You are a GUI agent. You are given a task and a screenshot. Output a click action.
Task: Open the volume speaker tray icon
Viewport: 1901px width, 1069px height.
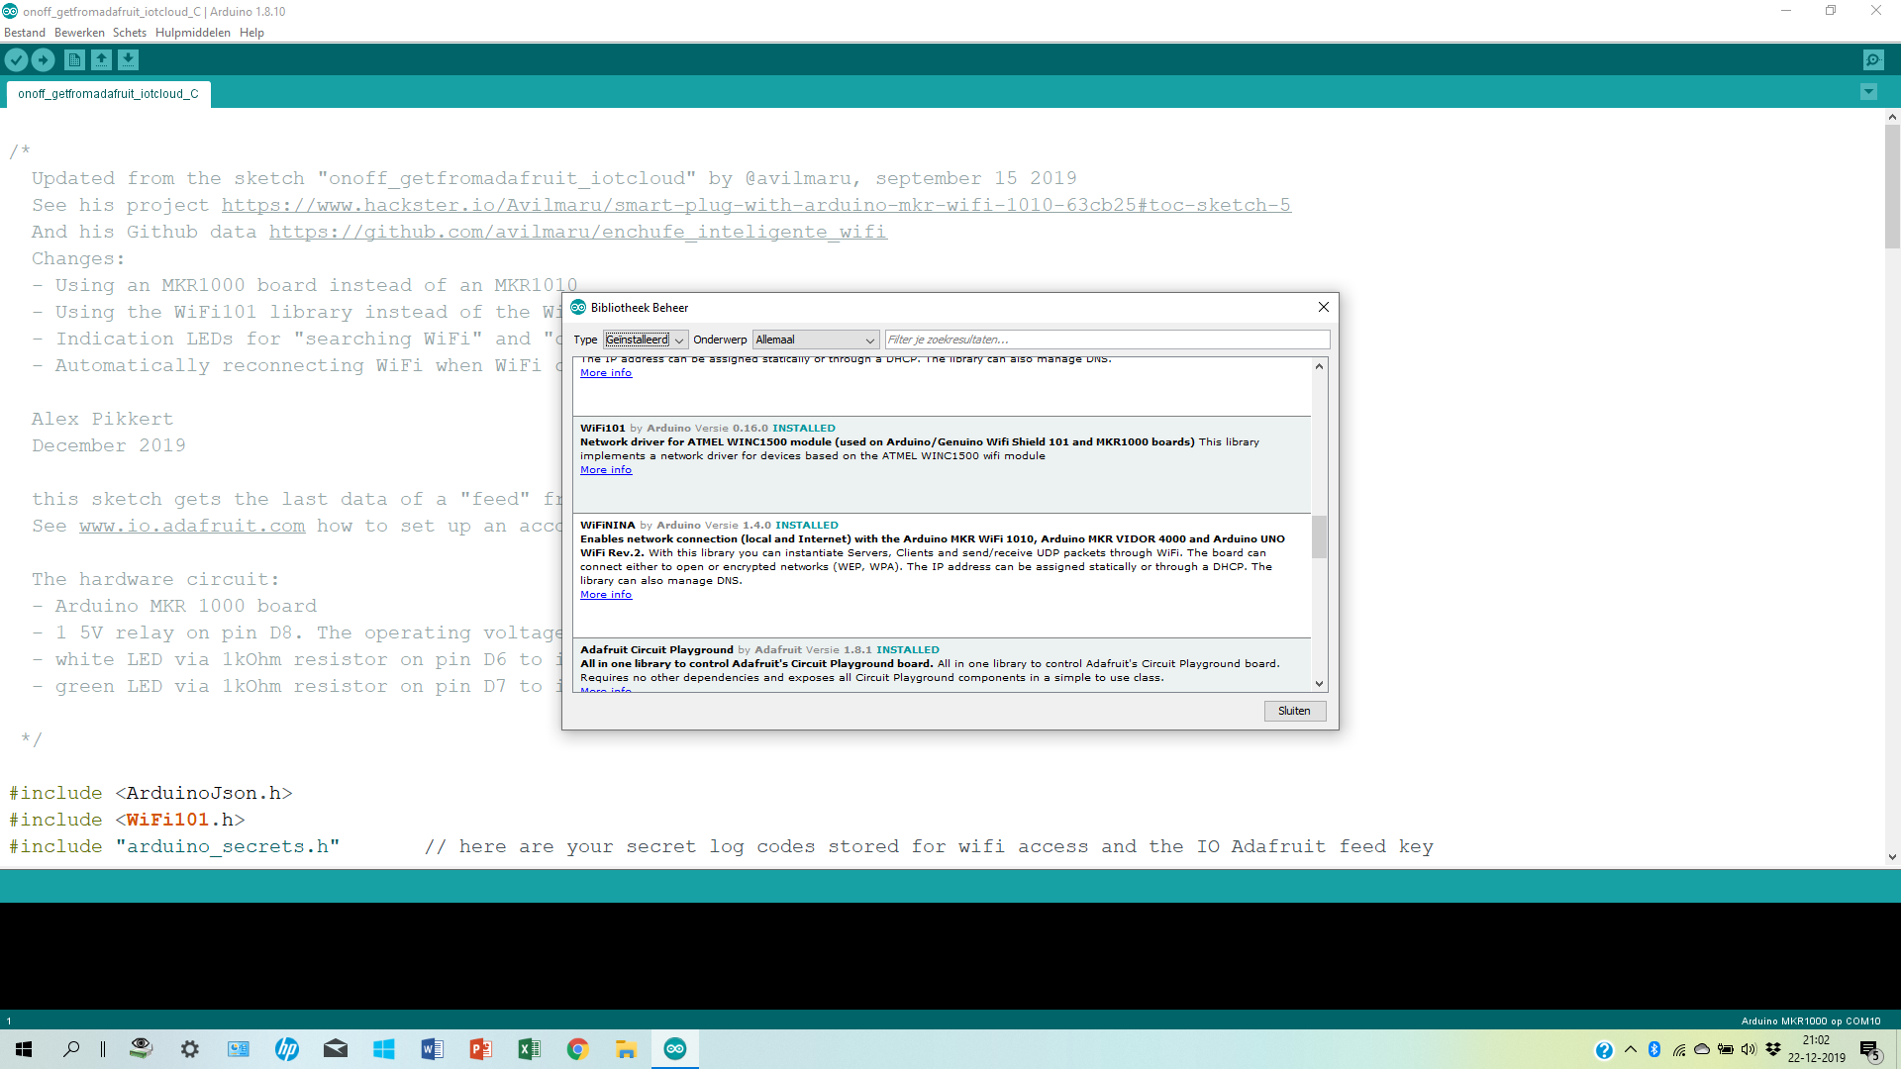1749,1049
